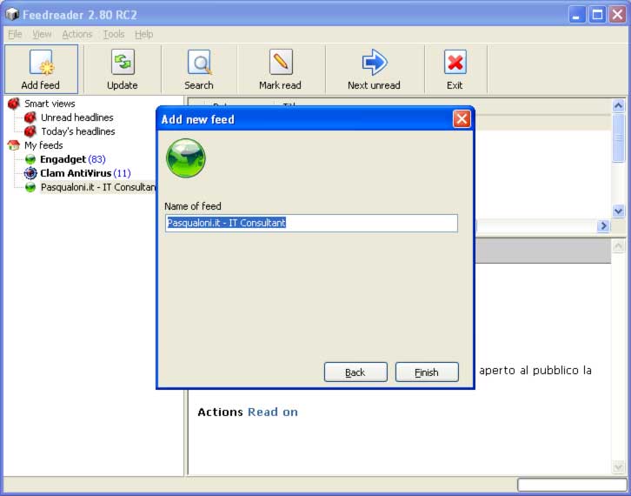Click the Mark read pencil icon

pos(281,62)
